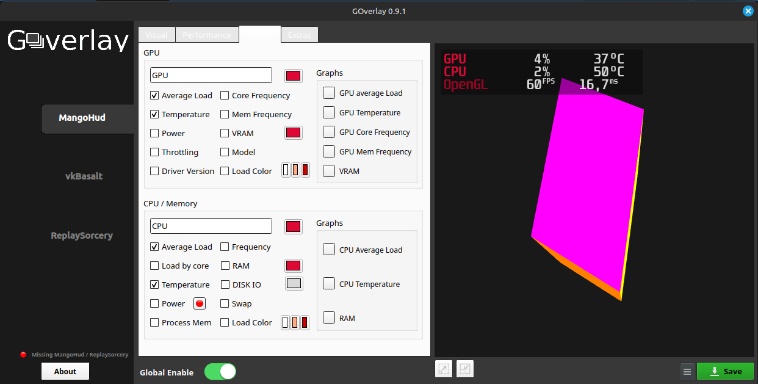The height and width of the screenshot is (384, 758).
Task: Open the RAM color swatch
Action: click(x=294, y=266)
